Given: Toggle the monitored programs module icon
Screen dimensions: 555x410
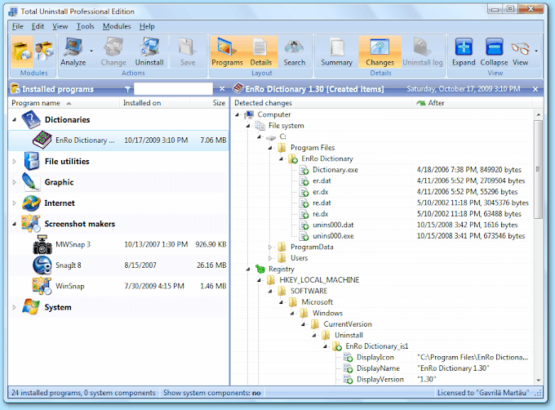Looking at the screenshot, I should pyautogui.click(x=44, y=51).
